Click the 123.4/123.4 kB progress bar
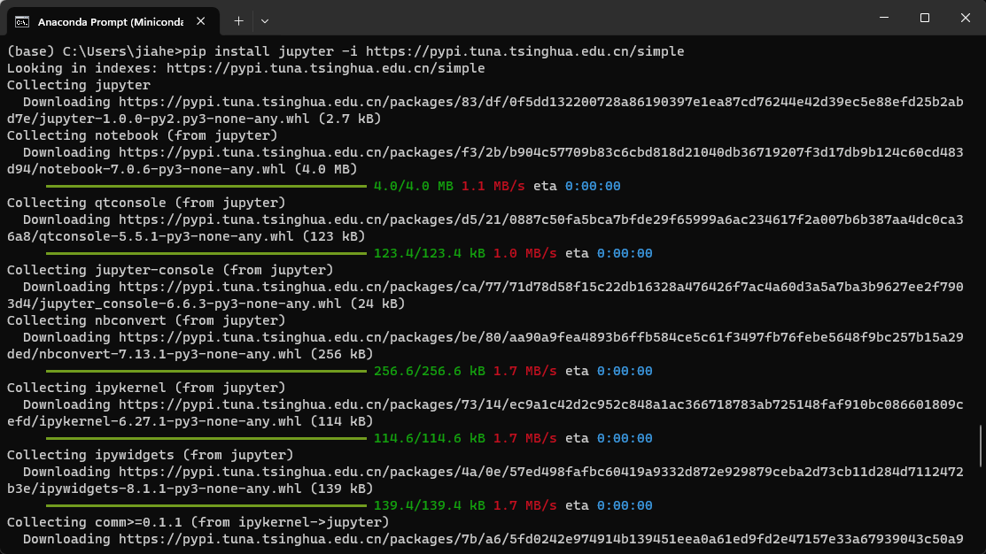This screenshot has height=554, width=986. click(x=206, y=254)
